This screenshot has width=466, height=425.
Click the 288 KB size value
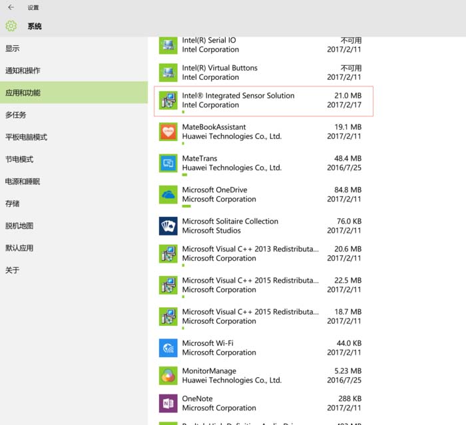coord(349,398)
